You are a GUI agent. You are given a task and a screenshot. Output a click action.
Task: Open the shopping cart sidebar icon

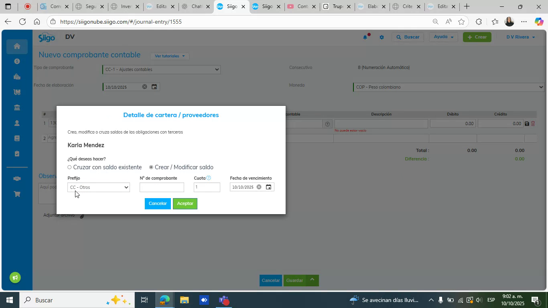pyautogui.click(x=17, y=194)
